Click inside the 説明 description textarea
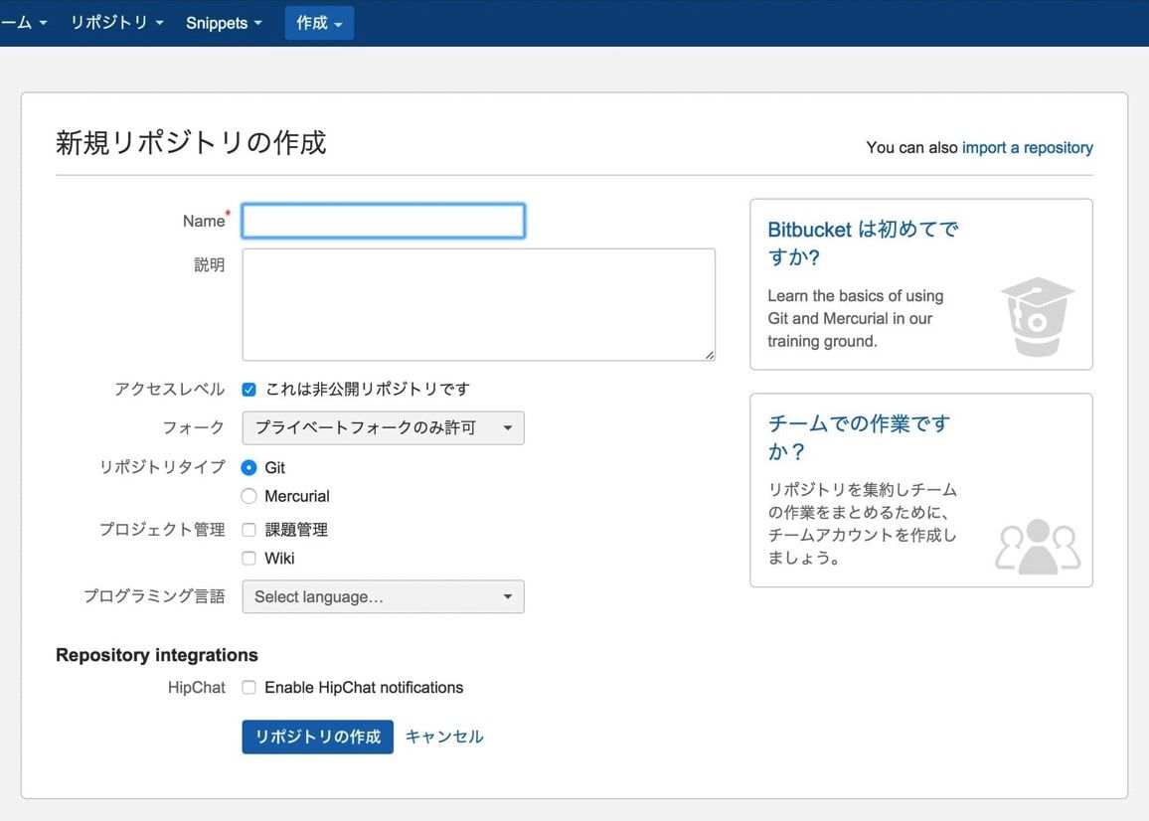1149x821 pixels. pyautogui.click(x=478, y=304)
